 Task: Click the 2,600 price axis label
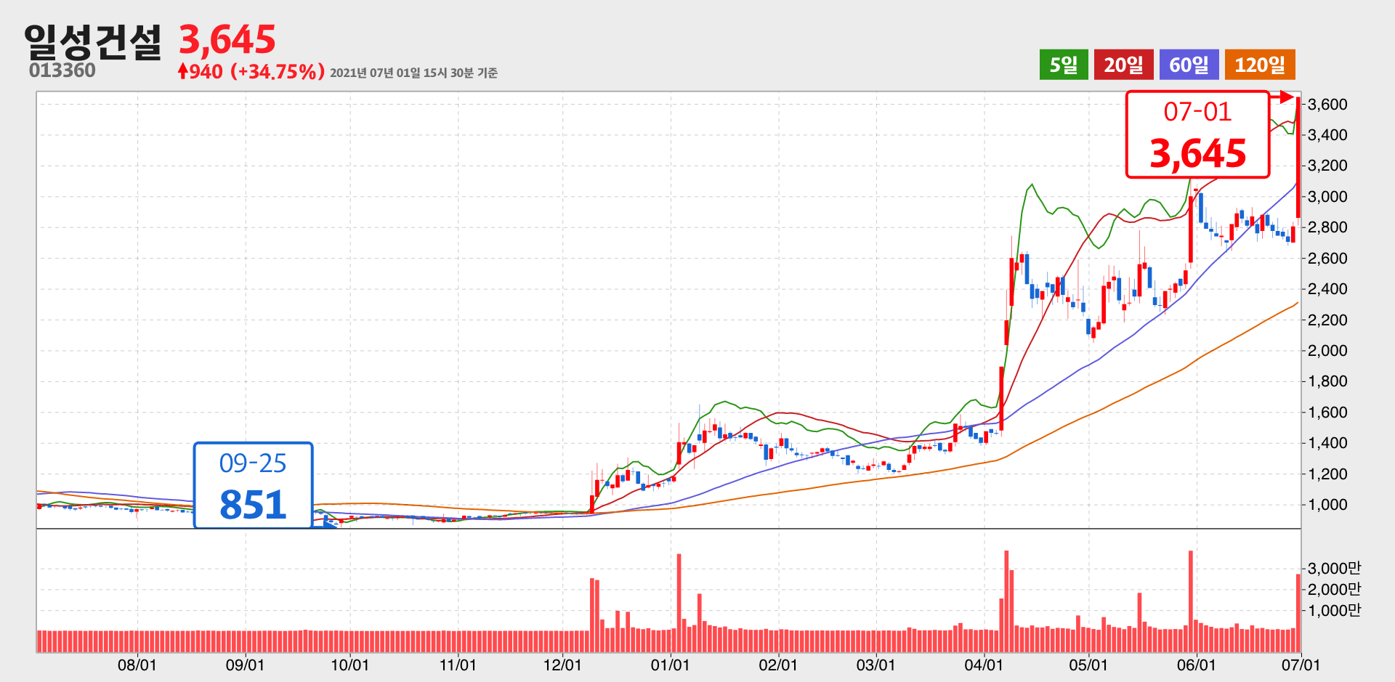click(1327, 258)
